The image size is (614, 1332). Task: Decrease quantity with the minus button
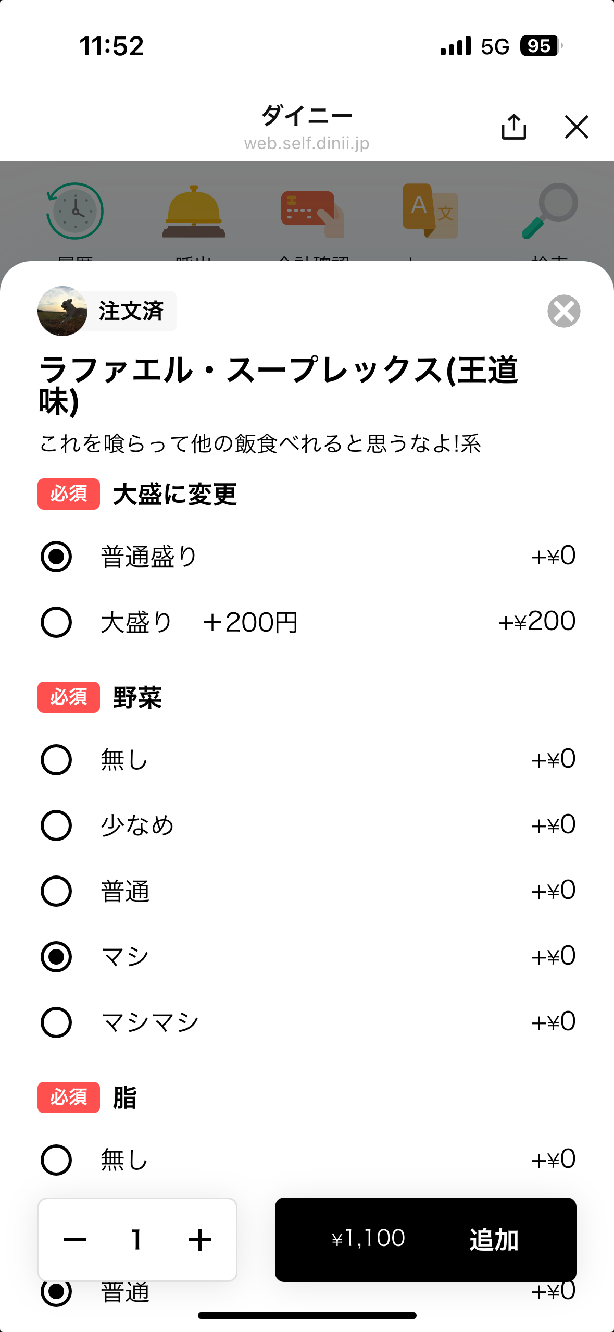click(x=75, y=1240)
